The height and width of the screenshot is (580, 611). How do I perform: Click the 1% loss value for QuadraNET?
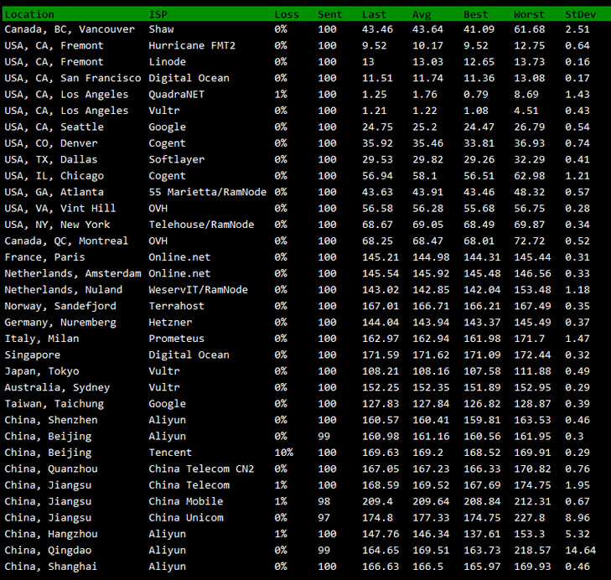pos(281,95)
